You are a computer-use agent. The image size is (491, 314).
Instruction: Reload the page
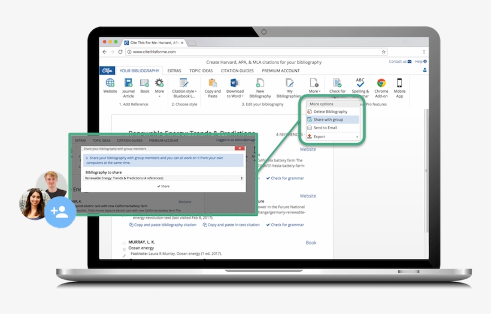pyautogui.click(x=120, y=51)
